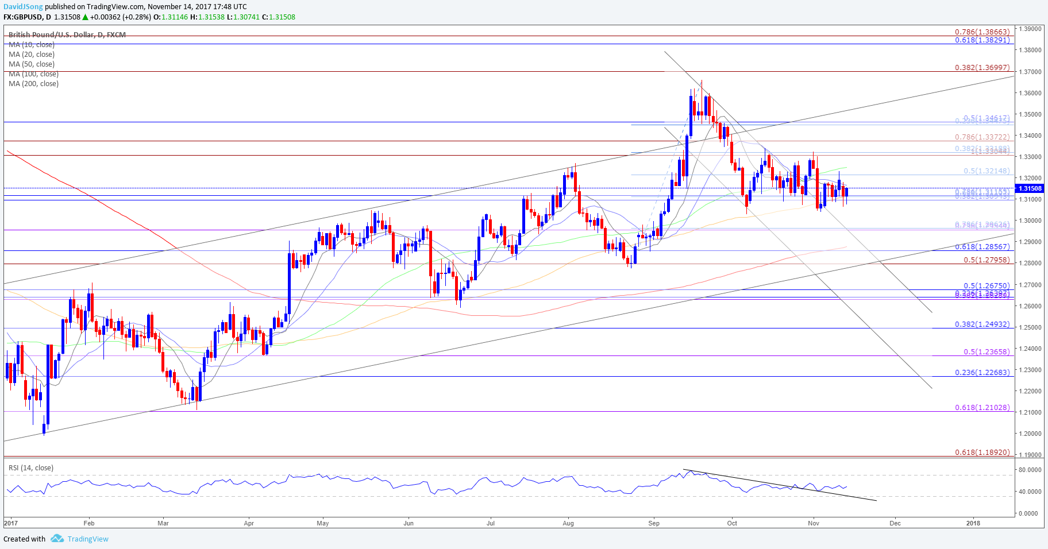Click the 0.236(1.22683) Fibonacci label
The width and height of the screenshot is (1048, 549).
coord(982,372)
